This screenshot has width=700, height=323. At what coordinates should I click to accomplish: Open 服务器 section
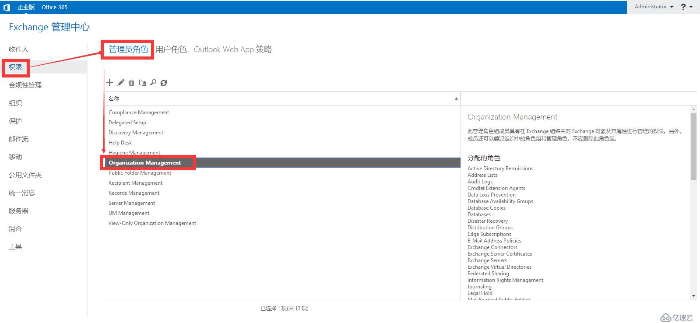[18, 211]
